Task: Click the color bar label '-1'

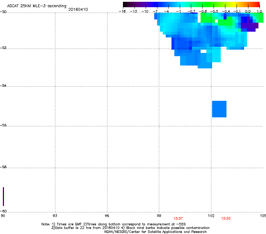Action: [x=178, y=12]
